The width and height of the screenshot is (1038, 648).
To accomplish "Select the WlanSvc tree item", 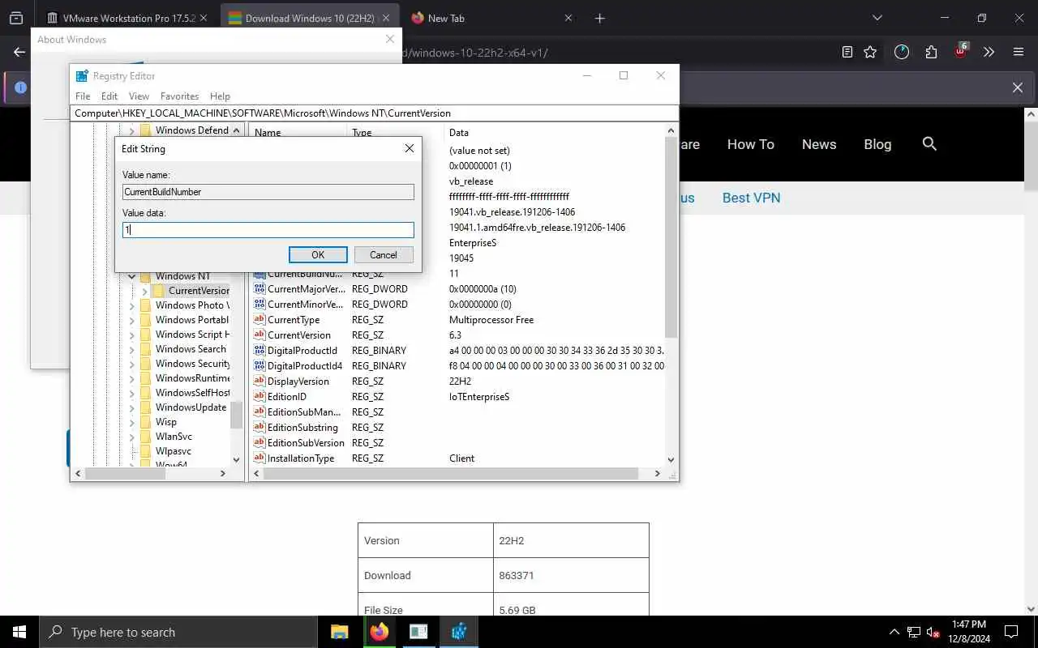I will [x=174, y=436].
